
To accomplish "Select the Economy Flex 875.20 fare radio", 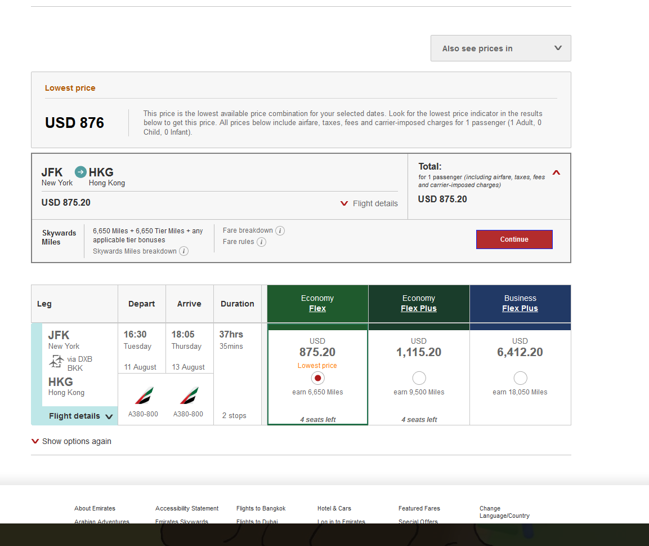I will coord(317,378).
